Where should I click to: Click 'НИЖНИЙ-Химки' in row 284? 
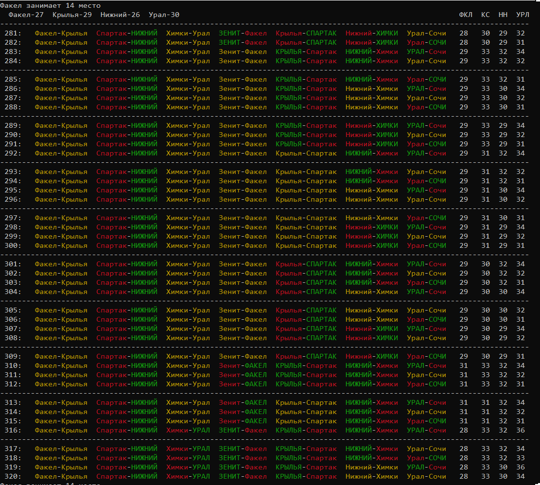[372, 61]
